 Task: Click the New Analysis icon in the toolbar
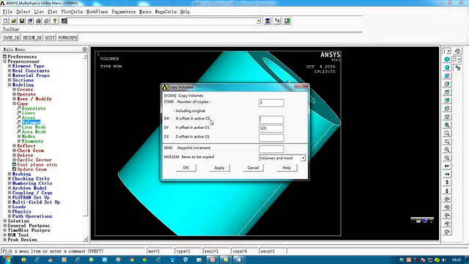tap(5, 21)
